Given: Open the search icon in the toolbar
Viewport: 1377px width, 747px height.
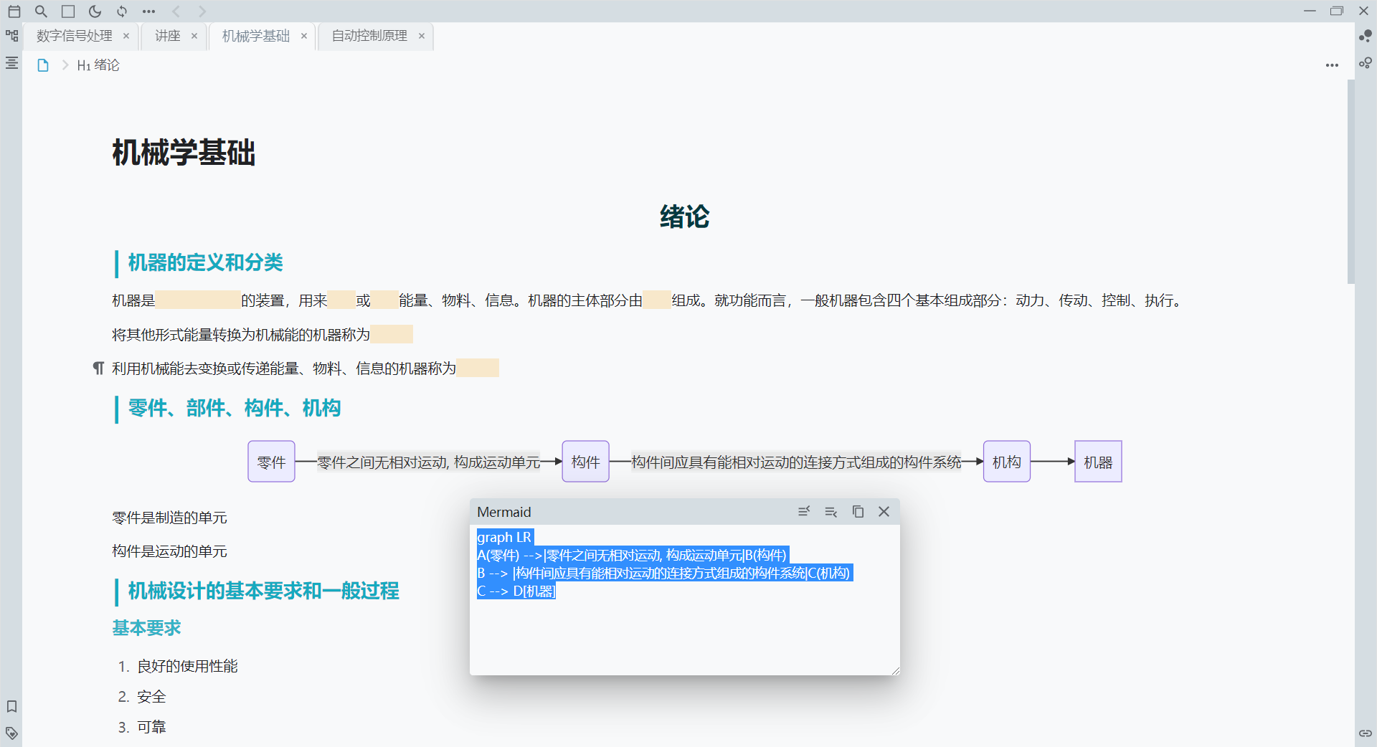Looking at the screenshot, I should [41, 11].
